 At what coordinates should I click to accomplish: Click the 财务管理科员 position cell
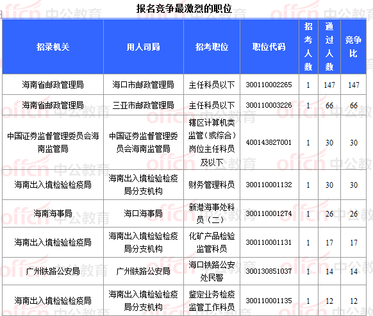click(x=211, y=185)
